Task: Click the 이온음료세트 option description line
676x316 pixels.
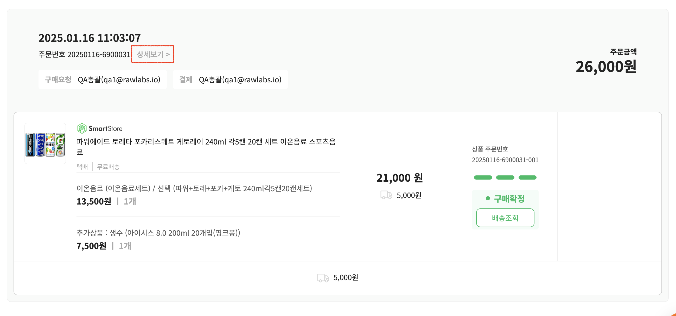Action: coord(194,188)
